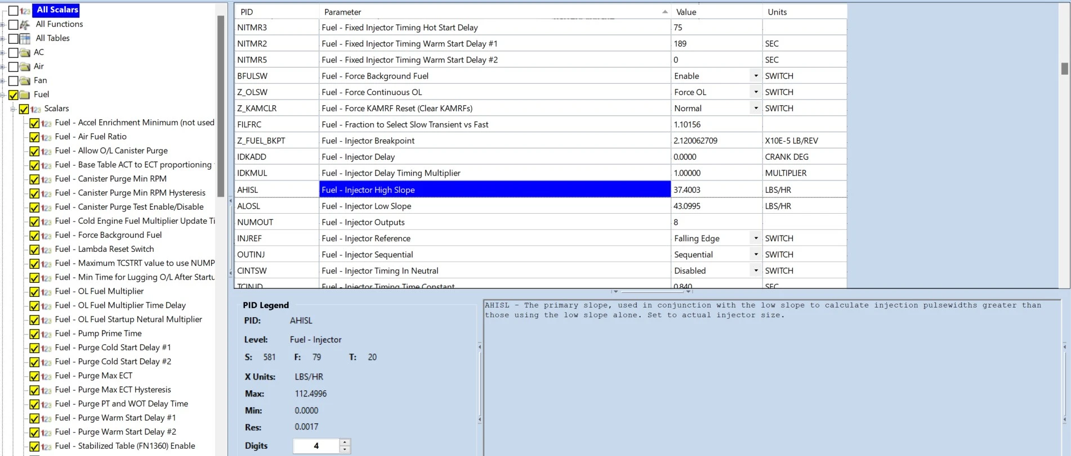Open the INJREF Falling Edge dropdown
This screenshot has height=456, width=1071.
pos(756,238)
